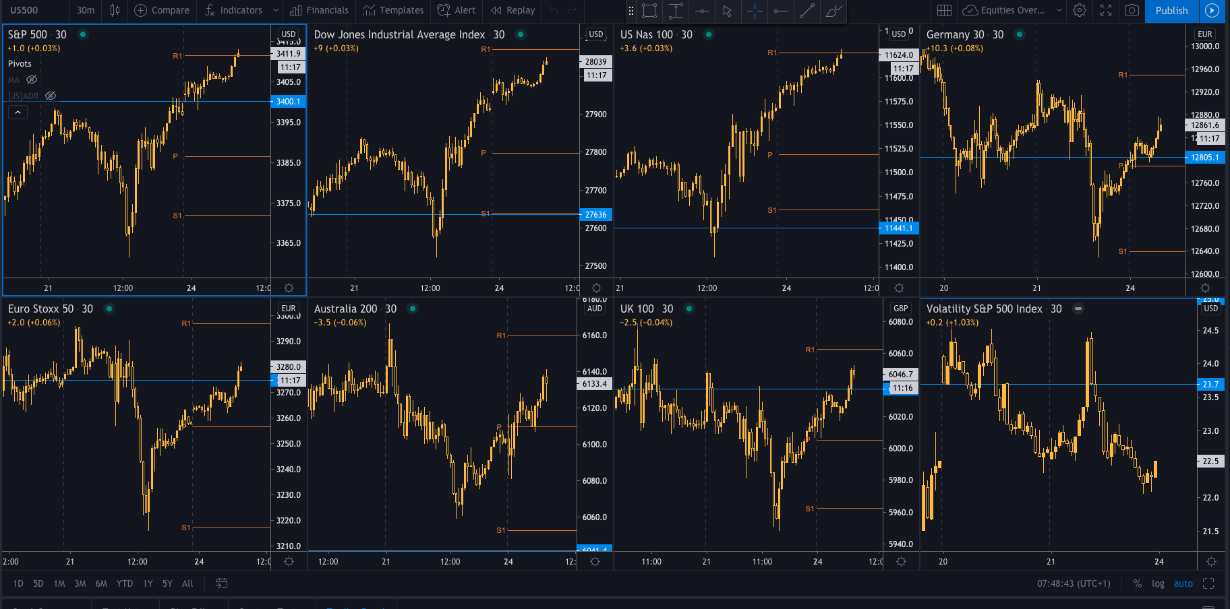Collapse the S&P 500 indicator legend
1230x609 pixels.
[18, 112]
